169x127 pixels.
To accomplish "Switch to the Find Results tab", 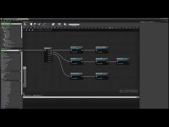I will tap(37, 96).
